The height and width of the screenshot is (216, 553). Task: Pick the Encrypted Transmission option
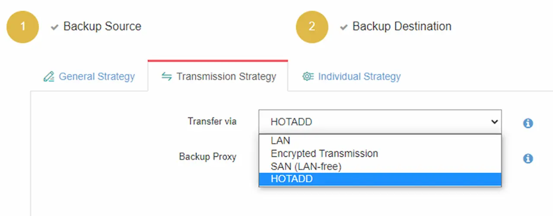pos(380,153)
